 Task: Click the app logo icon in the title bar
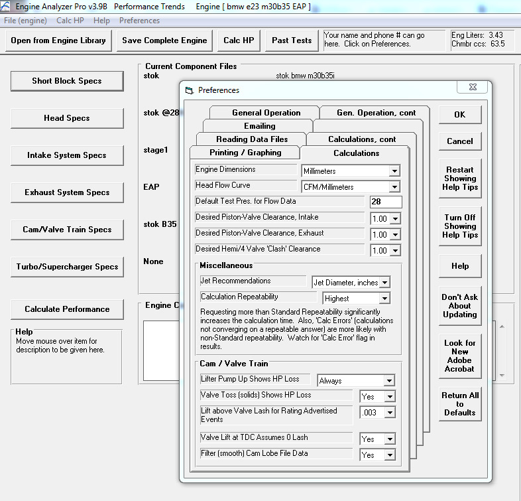(6, 6)
